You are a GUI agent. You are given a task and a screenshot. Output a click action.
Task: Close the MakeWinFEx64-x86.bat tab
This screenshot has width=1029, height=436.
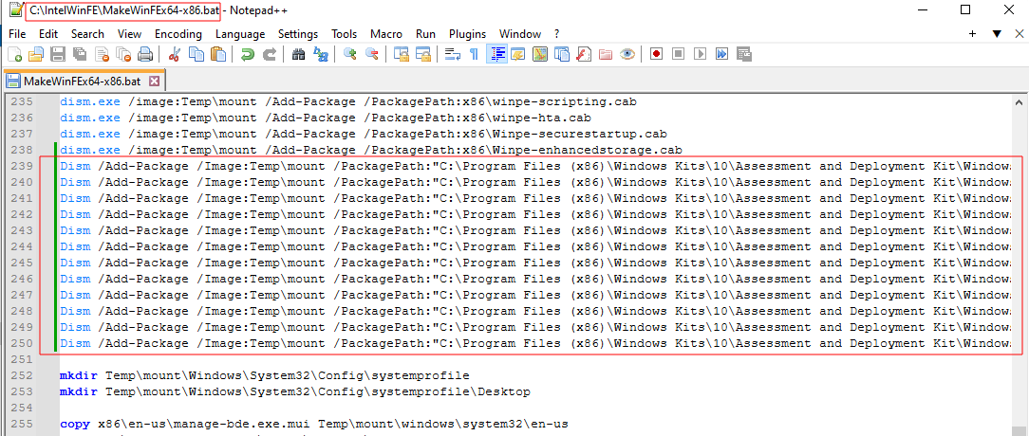tap(155, 81)
